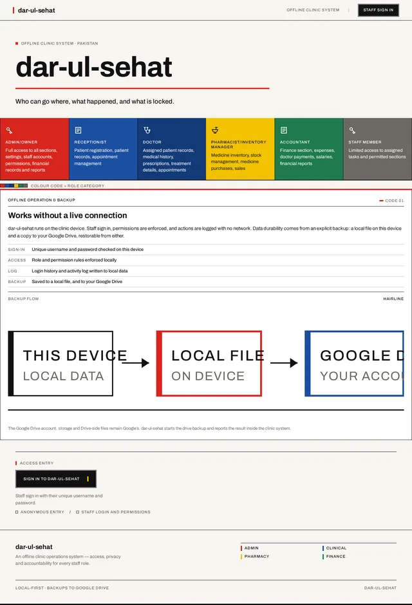Click the Backup Flow label
The height and width of the screenshot is (605, 412).
pyautogui.click(x=24, y=299)
